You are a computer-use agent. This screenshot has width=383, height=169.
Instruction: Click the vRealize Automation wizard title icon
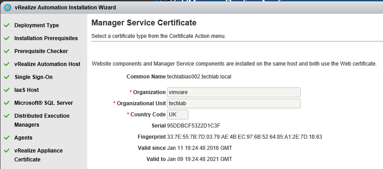8,8
